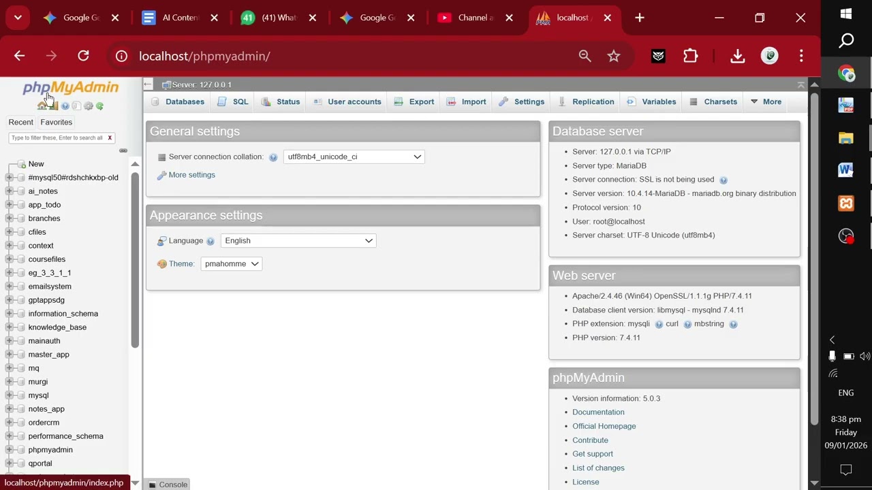
Task: Click the help icon beside Server connection collation
Action: pyautogui.click(x=273, y=157)
